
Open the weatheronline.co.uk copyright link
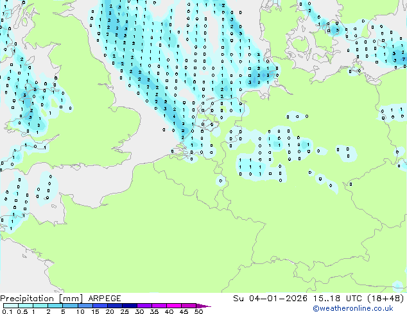click(x=352, y=308)
